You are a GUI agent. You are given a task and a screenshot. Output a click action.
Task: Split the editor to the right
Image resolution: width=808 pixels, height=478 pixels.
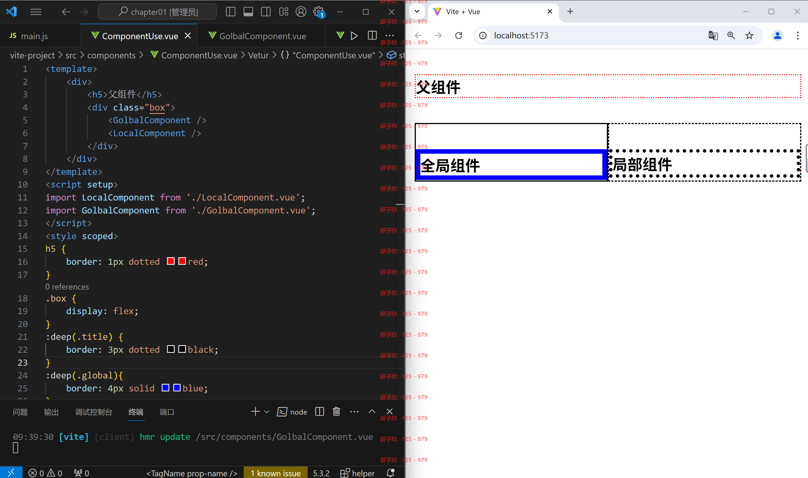[x=372, y=35]
